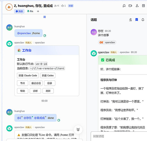The width and height of the screenshot is (147, 141).
Task: Jump to latest messages with the double-chevron button
Action: [78, 129]
